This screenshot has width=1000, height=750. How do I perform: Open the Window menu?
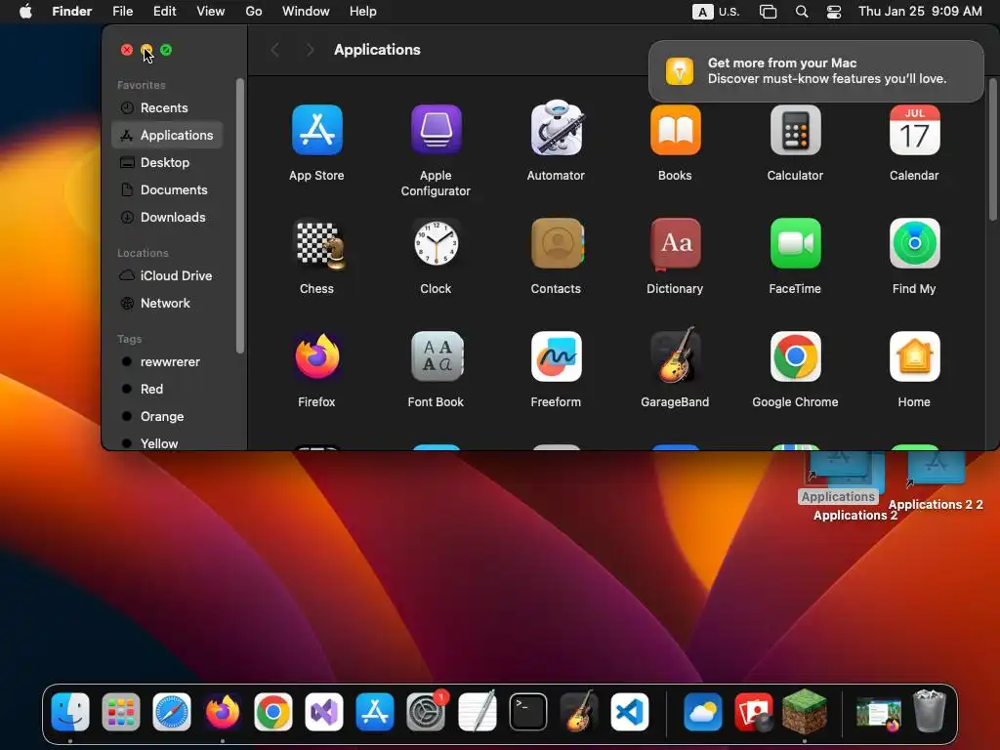[x=306, y=12]
